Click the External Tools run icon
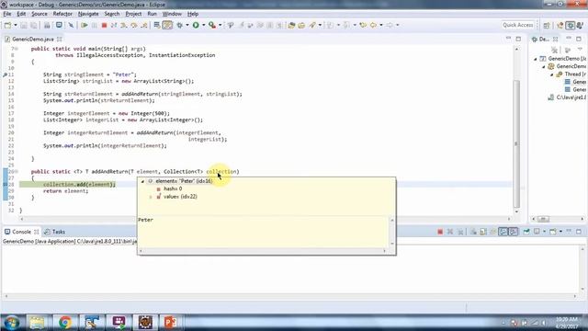 pyautogui.click(x=212, y=25)
